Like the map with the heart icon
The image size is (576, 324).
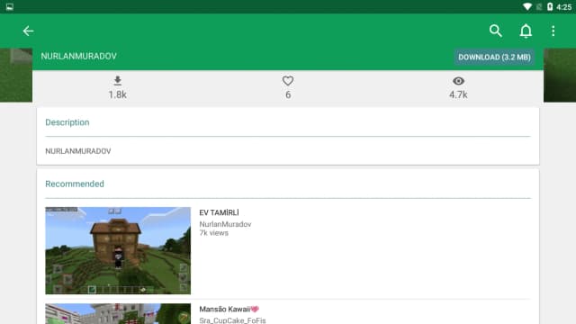click(288, 81)
